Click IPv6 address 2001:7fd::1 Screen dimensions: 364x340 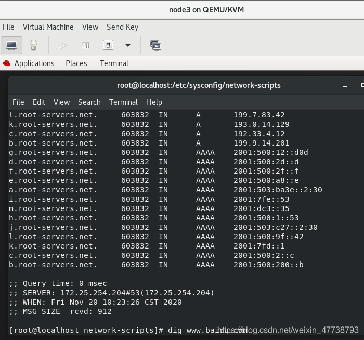point(259,246)
